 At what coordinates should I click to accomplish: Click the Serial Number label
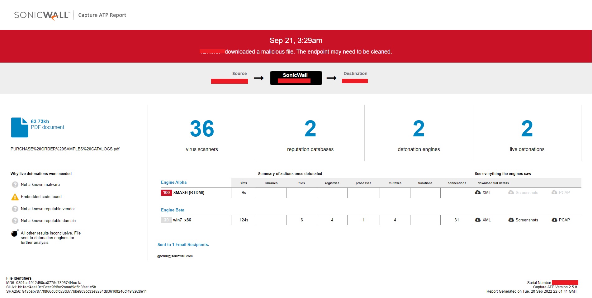tap(539, 283)
